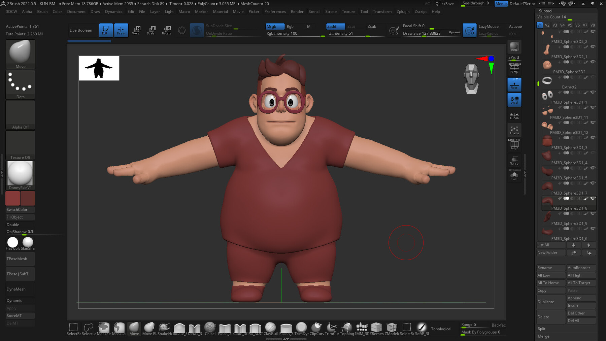606x341 pixels.
Task: Click the main color swatch
Action: pyautogui.click(x=13, y=199)
